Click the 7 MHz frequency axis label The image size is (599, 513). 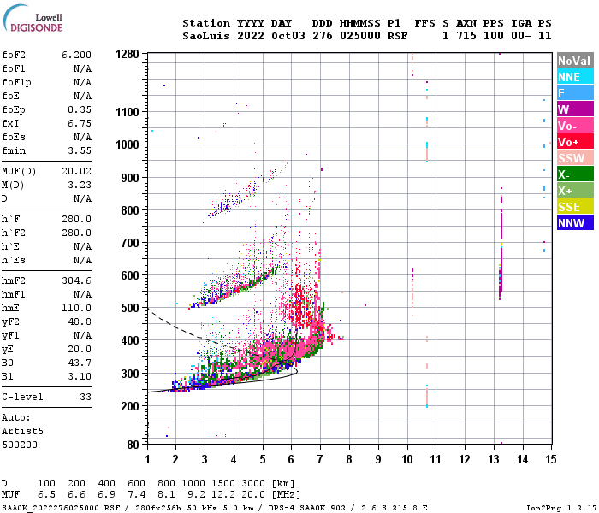[x=320, y=460]
